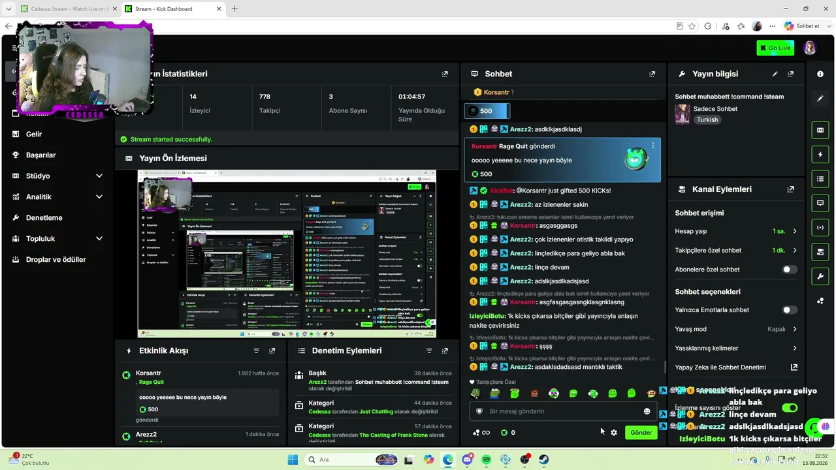The image size is (836, 470).
Task: Select the Stream - Kick Dashboard tab
Action: 172,9
